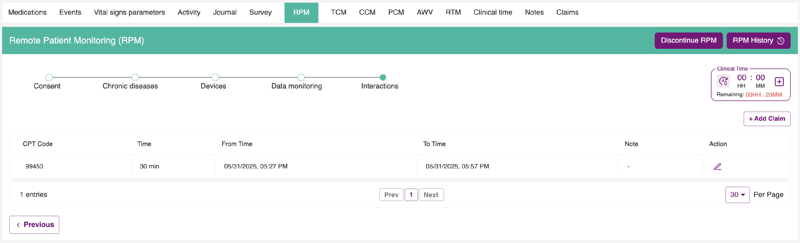Click the 05/31/2025, 05:57 PM cell
Screen dimensions: 800x243
click(457, 166)
